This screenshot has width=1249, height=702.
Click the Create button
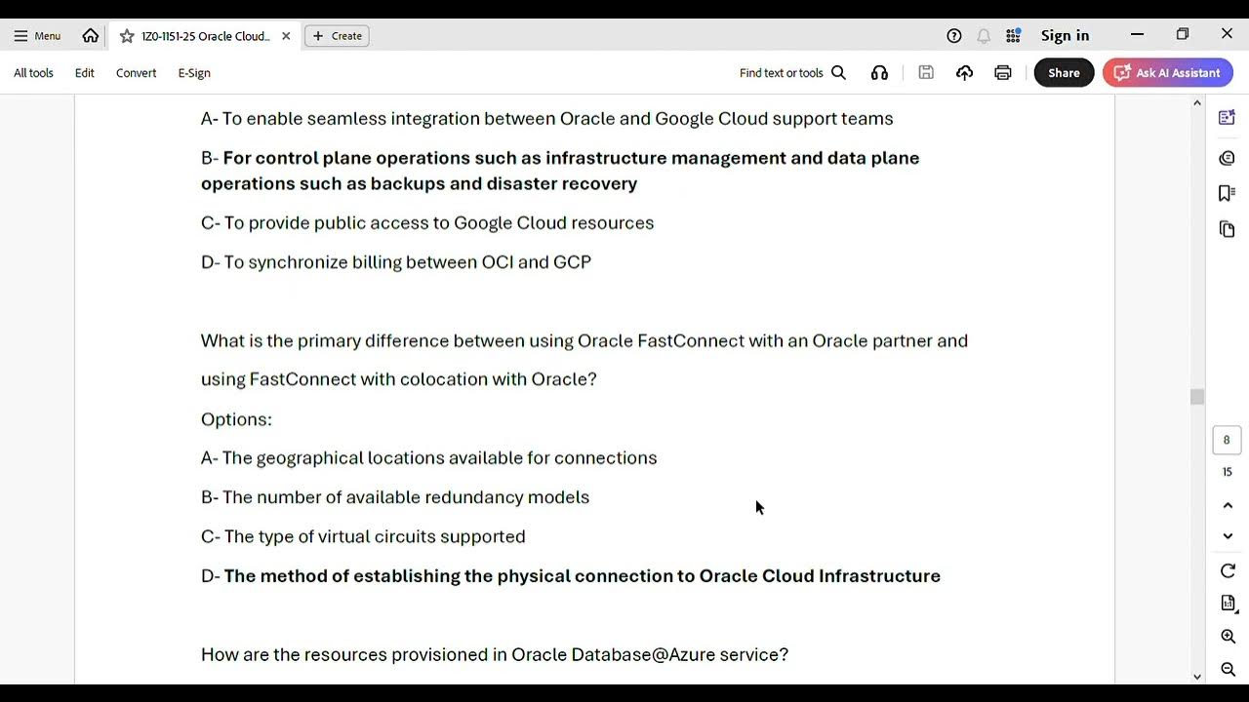[x=337, y=36]
